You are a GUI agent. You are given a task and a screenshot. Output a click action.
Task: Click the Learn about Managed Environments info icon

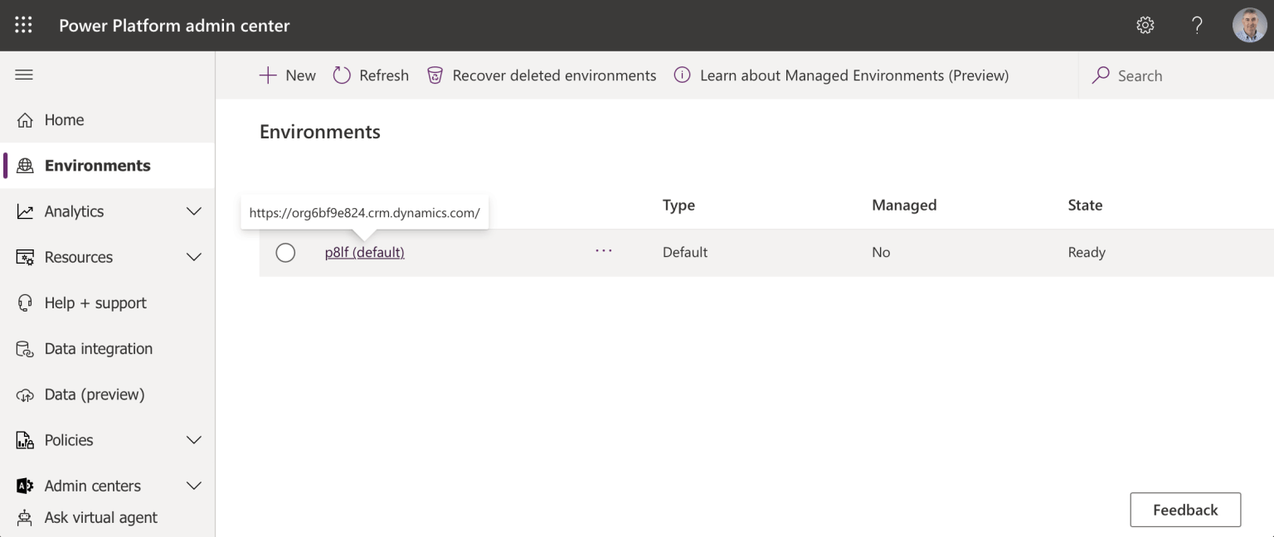682,75
